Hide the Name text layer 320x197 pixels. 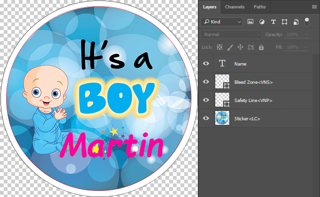click(x=206, y=64)
